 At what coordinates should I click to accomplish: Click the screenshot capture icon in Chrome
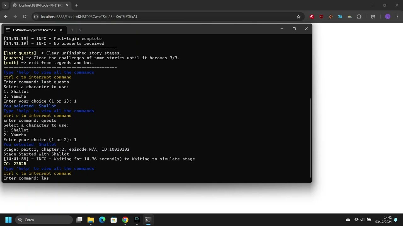tap(373, 17)
